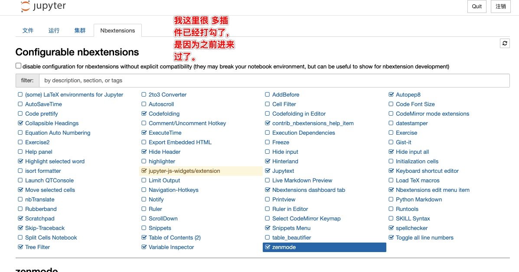This screenshot has height=272, width=519.
Task: Switch to the 文件 tab
Action: (x=28, y=30)
